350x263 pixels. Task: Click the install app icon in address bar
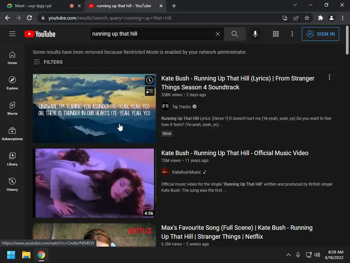(285, 18)
